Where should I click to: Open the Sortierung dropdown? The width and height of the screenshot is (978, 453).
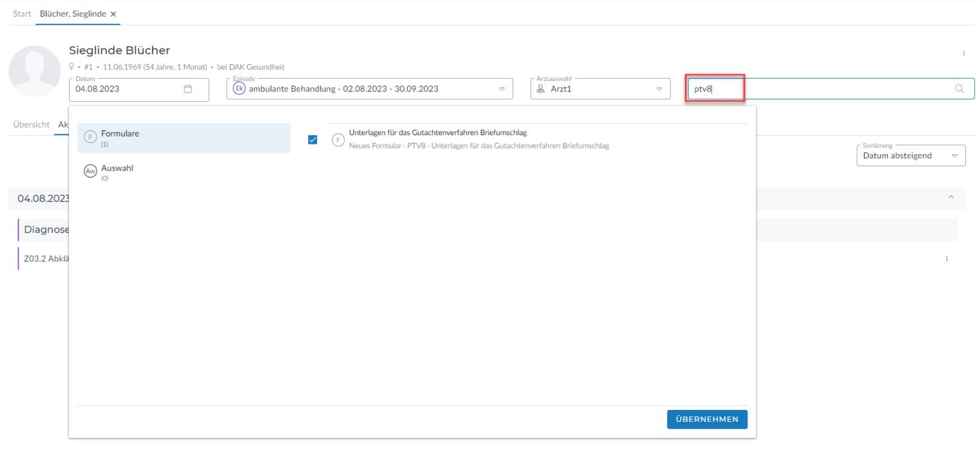tap(955, 156)
